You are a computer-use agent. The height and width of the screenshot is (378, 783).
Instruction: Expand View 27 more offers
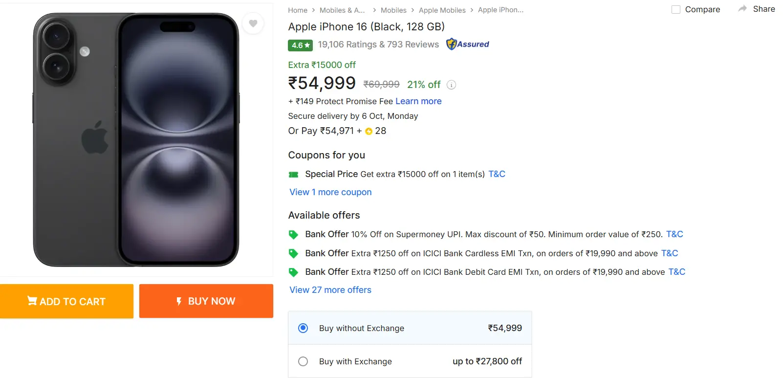click(330, 290)
